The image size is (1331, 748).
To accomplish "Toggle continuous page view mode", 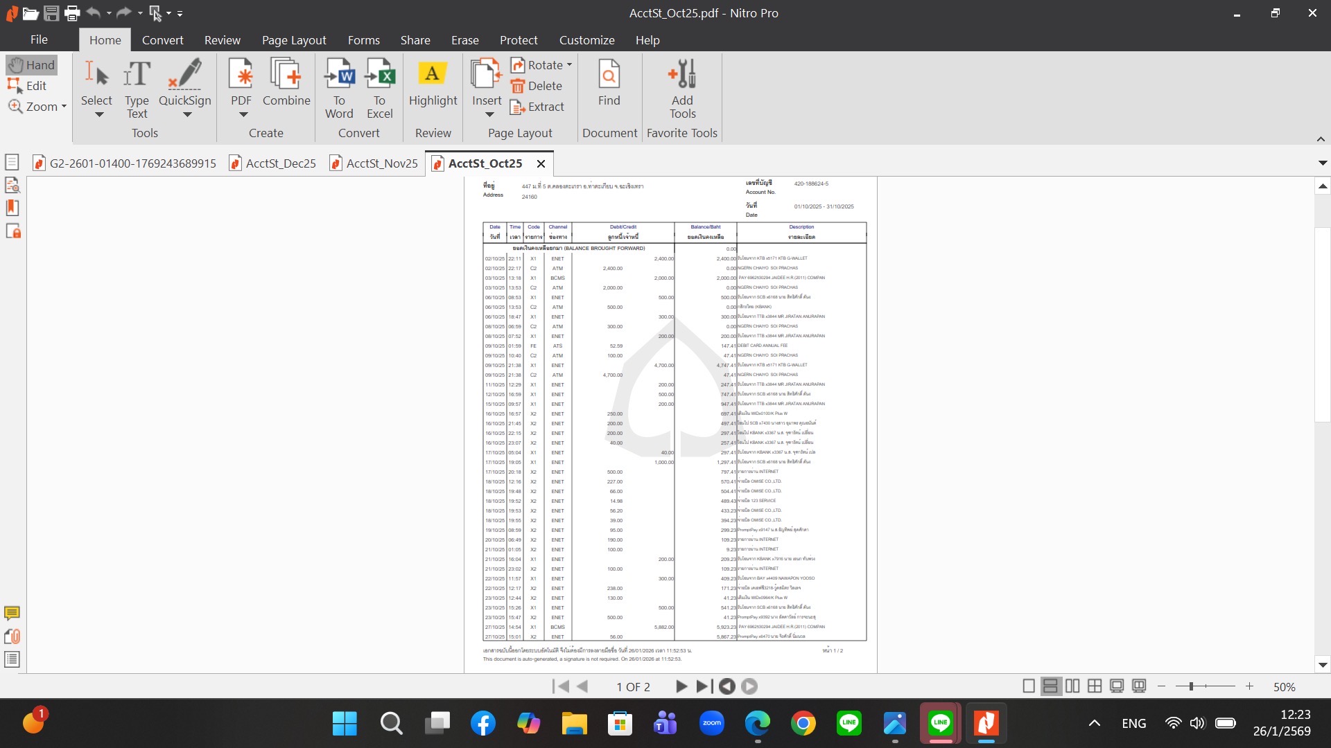I will tap(1050, 686).
